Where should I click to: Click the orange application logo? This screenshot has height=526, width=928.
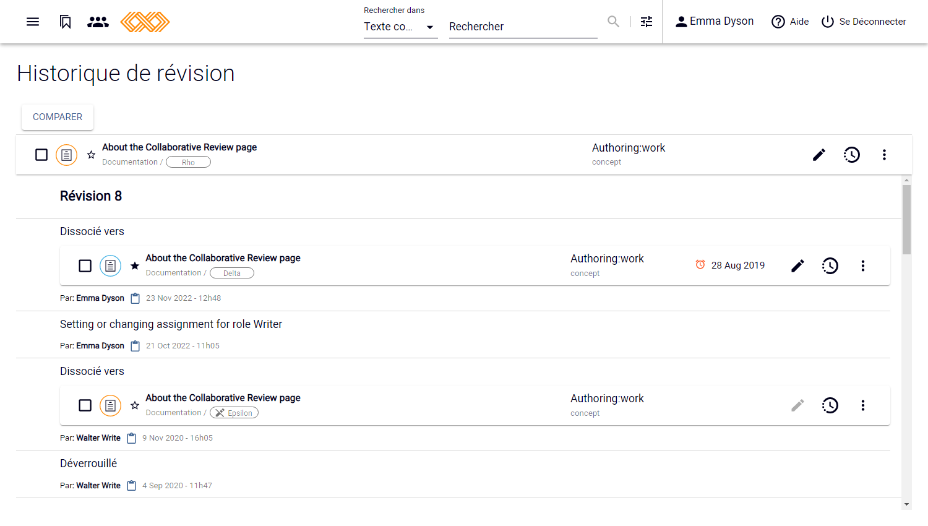click(145, 22)
